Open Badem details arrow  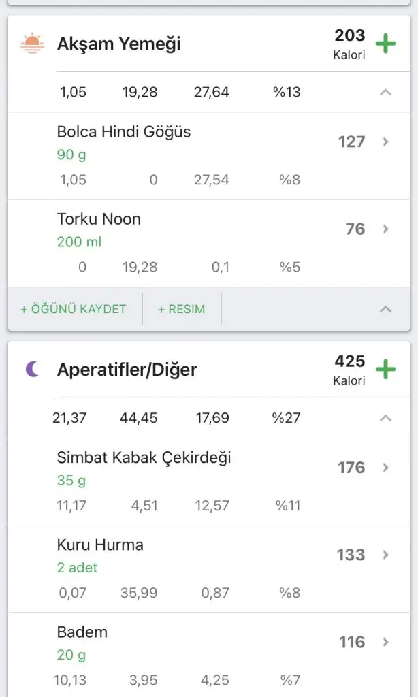click(x=385, y=642)
